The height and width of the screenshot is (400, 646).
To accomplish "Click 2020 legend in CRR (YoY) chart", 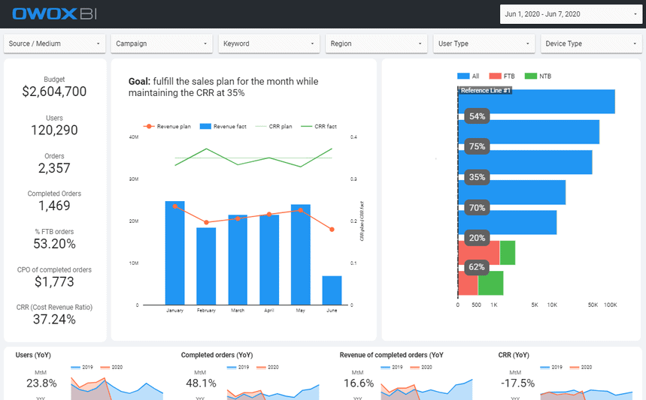I will 581,367.
